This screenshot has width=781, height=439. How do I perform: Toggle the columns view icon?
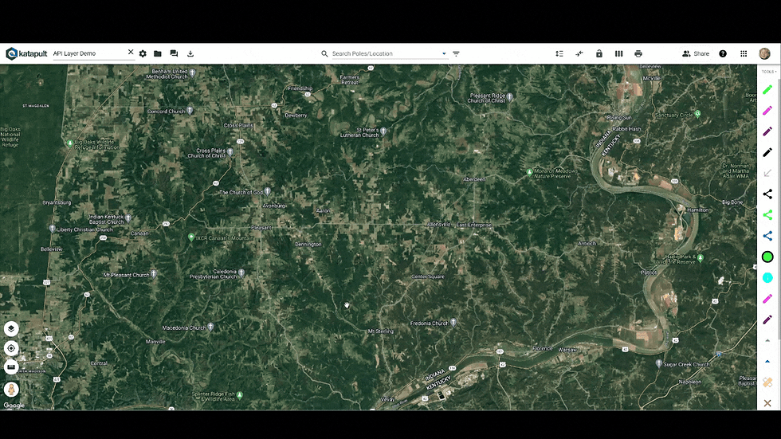tap(618, 53)
